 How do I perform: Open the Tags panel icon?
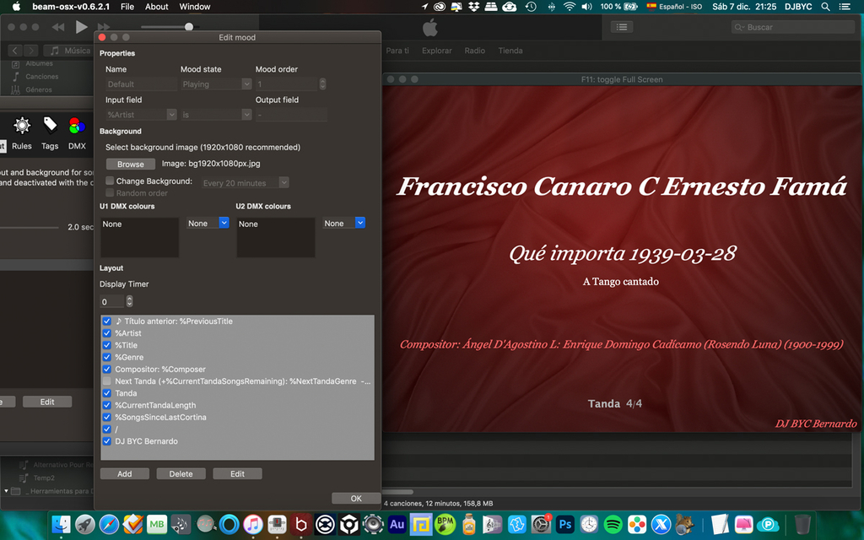click(50, 127)
